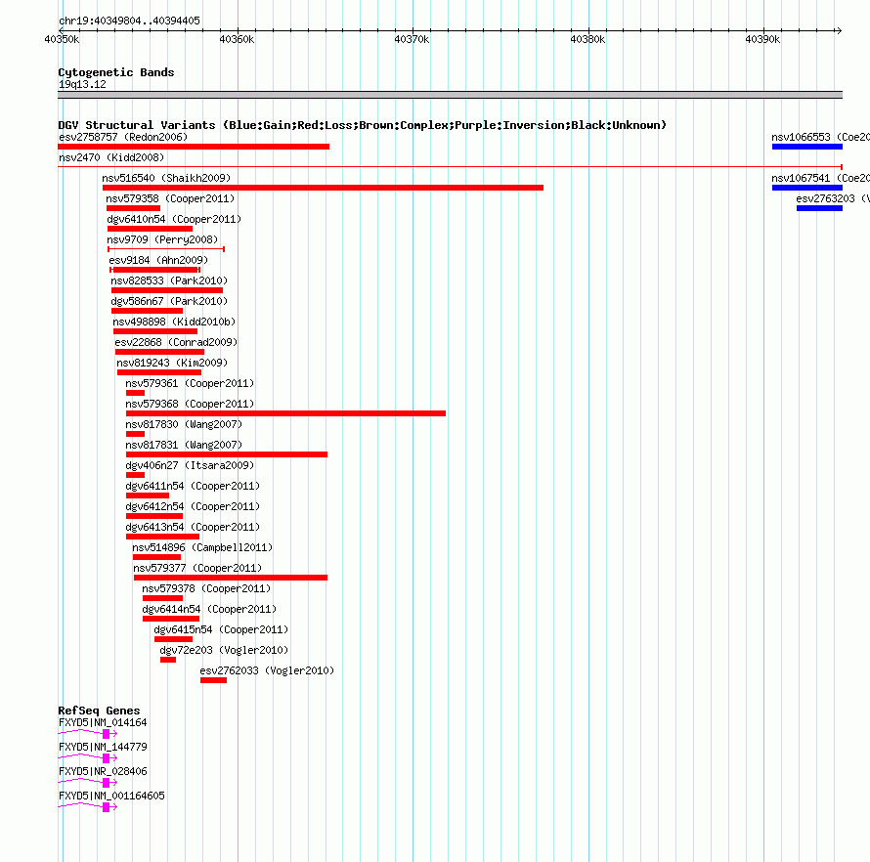Click the 40370k ruler position
Viewport: 870px width, 862px height.
click(x=412, y=39)
